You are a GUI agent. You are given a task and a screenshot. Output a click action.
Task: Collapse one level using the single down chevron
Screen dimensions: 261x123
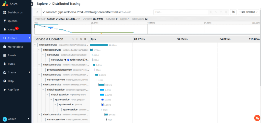click(x=73, y=39)
